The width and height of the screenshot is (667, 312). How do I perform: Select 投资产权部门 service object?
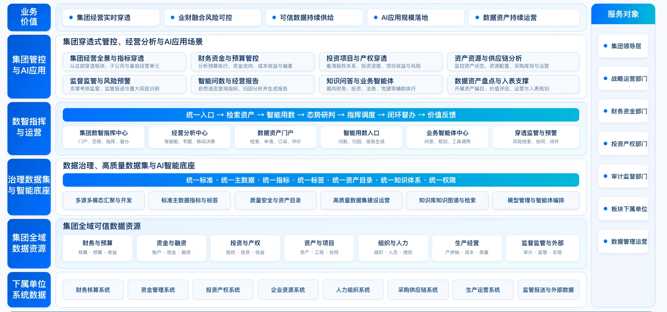pyautogui.click(x=623, y=144)
